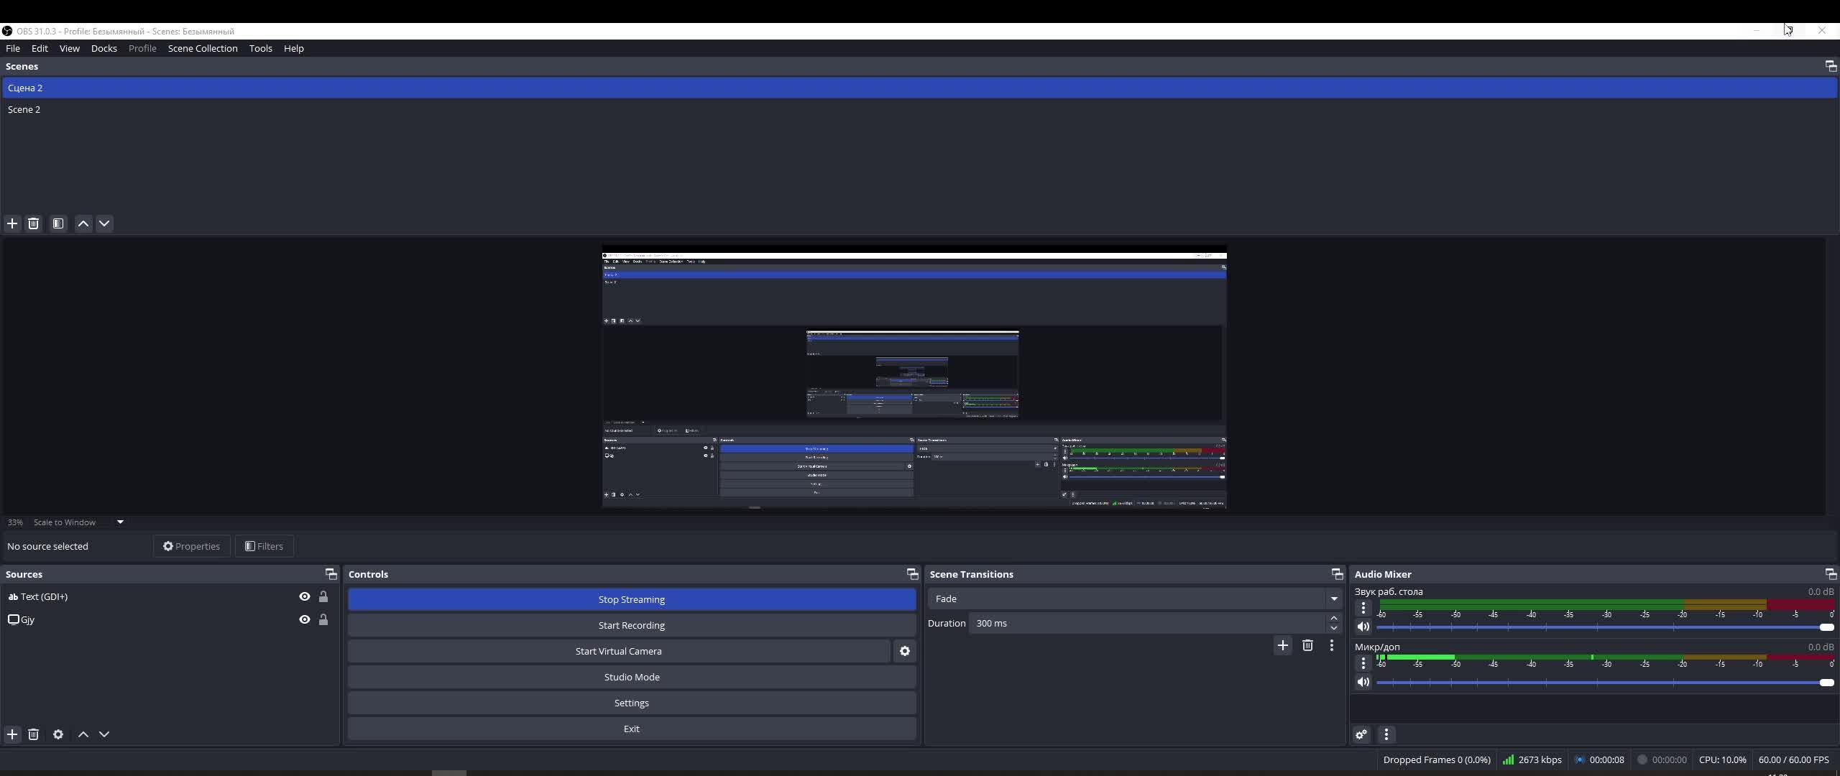
Task: Open source properties gear in Sources toolbar
Action: pyautogui.click(x=58, y=734)
